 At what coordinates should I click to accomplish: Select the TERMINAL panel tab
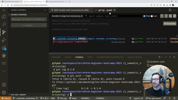pyautogui.click(x=79, y=57)
